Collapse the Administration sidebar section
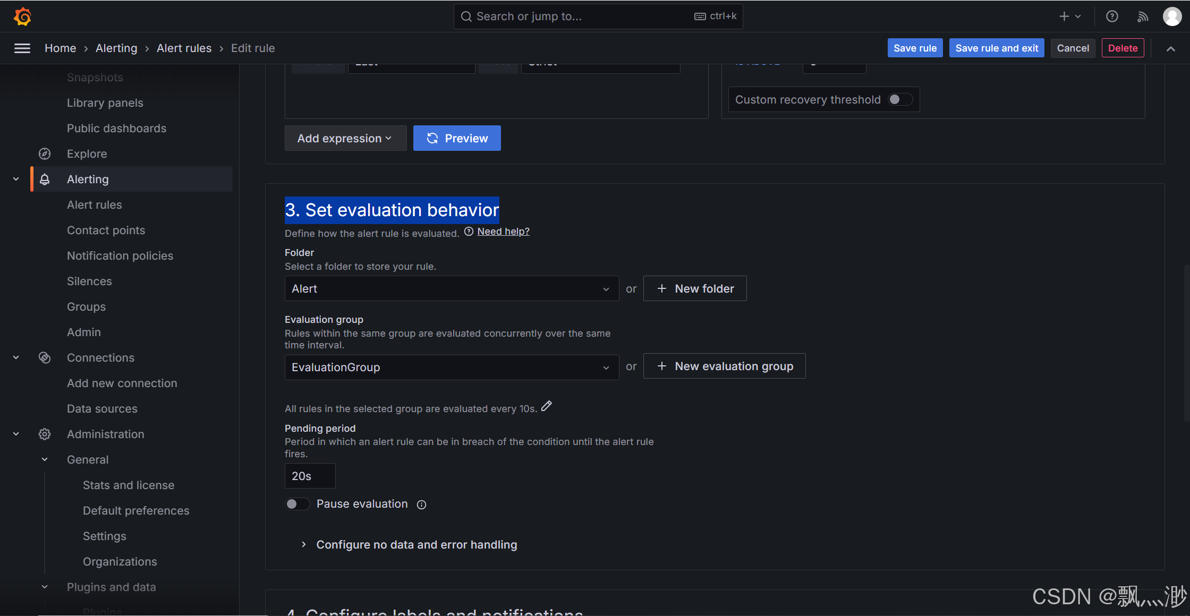 click(16, 434)
